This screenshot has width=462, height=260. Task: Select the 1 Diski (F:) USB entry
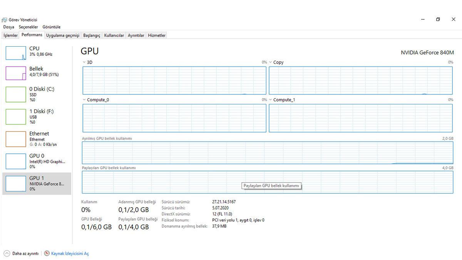pos(16,117)
